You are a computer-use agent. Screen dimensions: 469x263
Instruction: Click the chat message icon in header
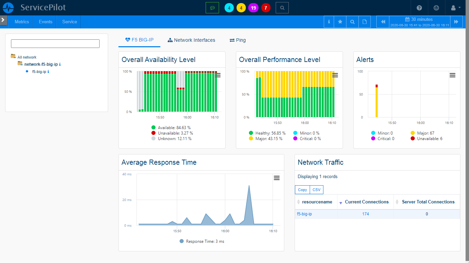coord(212,8)
